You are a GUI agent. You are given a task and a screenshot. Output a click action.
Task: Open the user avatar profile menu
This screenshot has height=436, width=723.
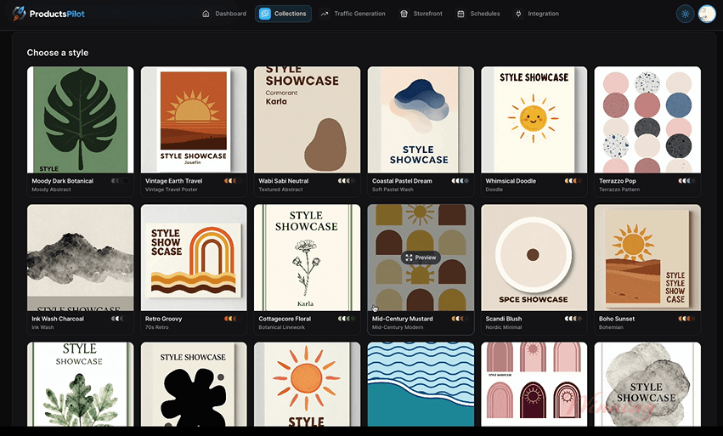click(707, 14)
